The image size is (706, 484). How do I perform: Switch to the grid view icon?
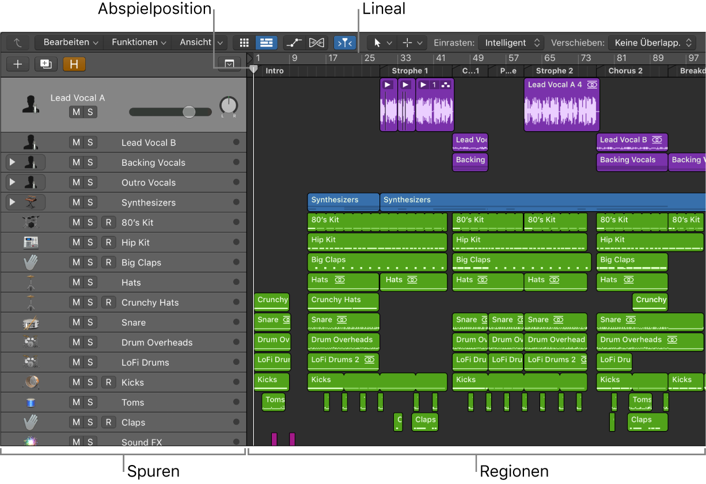pyautogui.click(x=244, y=43)
